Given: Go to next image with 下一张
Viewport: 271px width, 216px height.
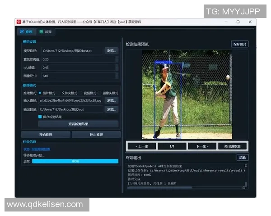Looking at the screenshot, I should tap(199, 146).
